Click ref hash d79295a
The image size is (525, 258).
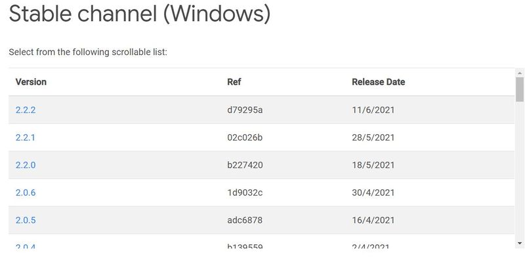click(245, 110)
